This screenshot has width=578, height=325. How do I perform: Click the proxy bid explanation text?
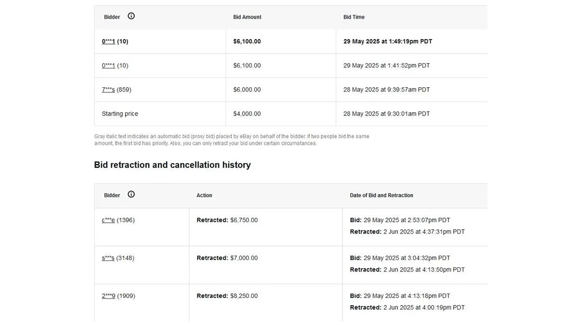(x=231, y=140)
